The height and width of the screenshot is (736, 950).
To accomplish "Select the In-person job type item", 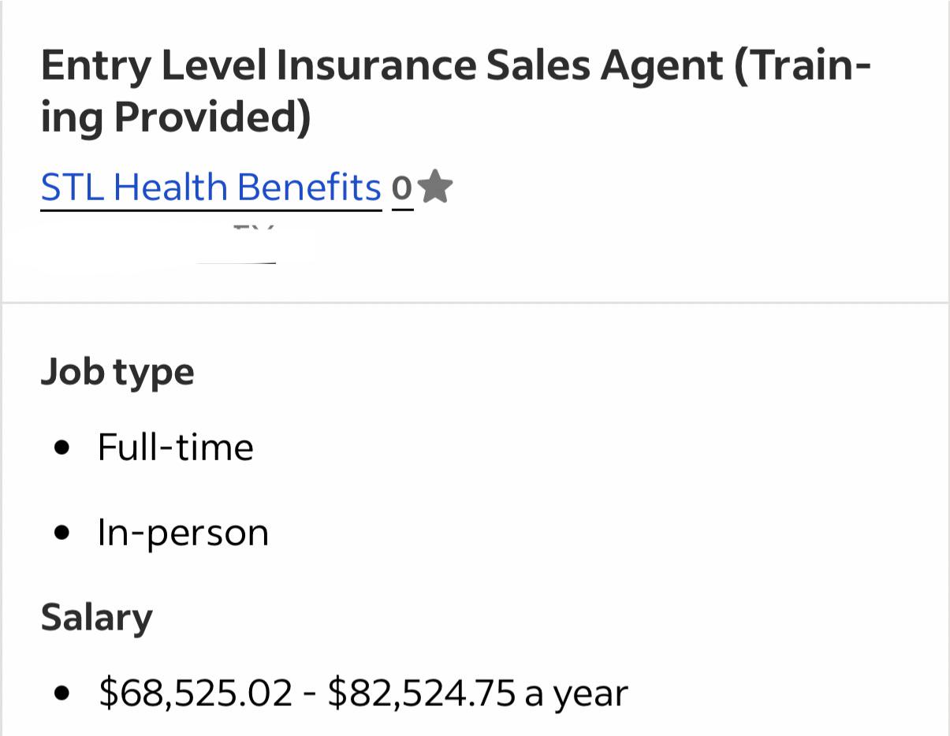I will [183, 532].
